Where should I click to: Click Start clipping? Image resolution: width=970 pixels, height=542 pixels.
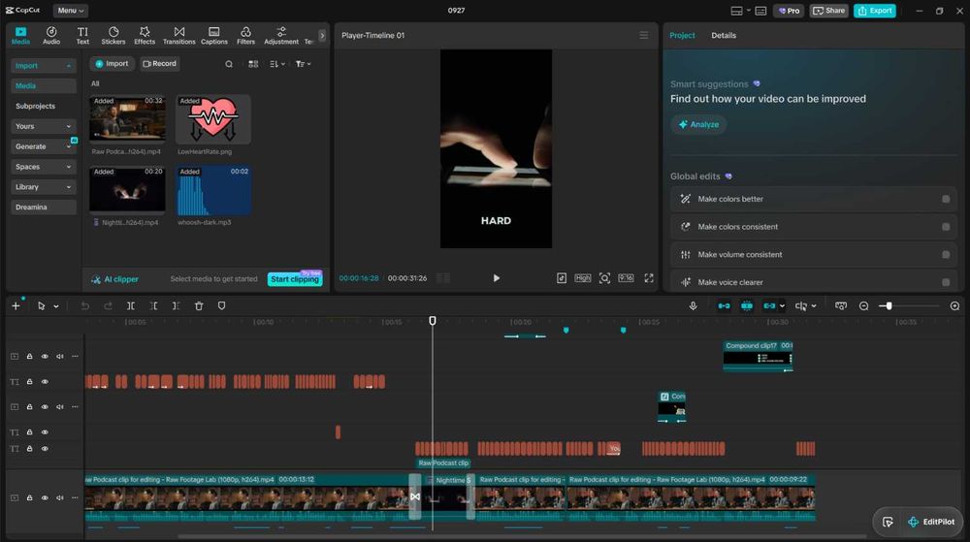tap(295, 279)
